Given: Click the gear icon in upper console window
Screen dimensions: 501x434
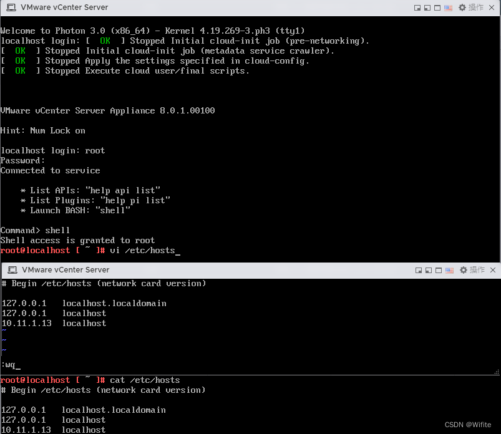Looking at the screenshot, I should (462, 7).
